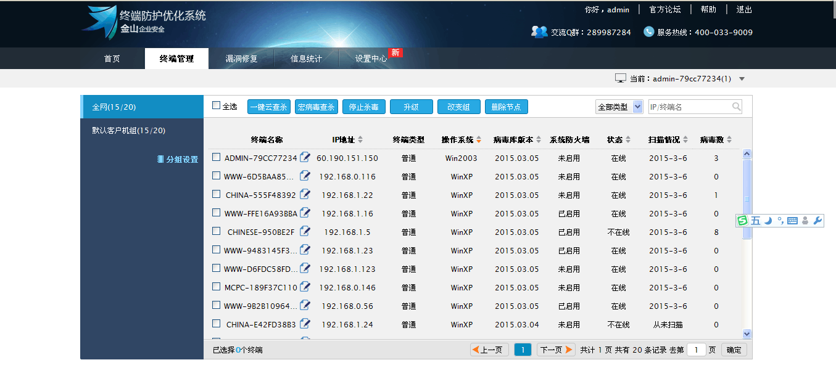The image size is (836, 373).
Task: Click the 一键云查杀 button
Action: (x=269, y=107)
